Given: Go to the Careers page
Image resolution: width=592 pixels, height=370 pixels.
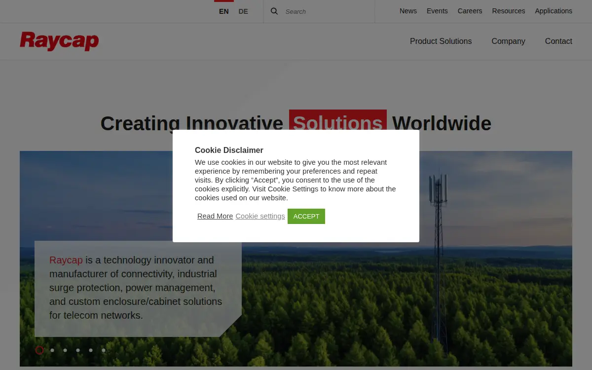Looking at the screenshot, I should [x=470, y=11].
